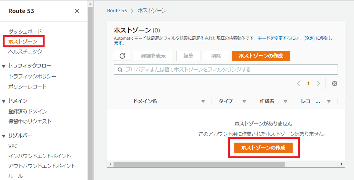Viewport: 354px width, 180px height.
Task: Open table settings gear icon
Action: (x=335, y=84)
